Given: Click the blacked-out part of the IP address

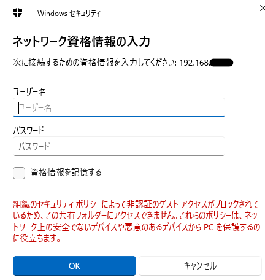Looking at the screenshot, I should tap(221, 63).
